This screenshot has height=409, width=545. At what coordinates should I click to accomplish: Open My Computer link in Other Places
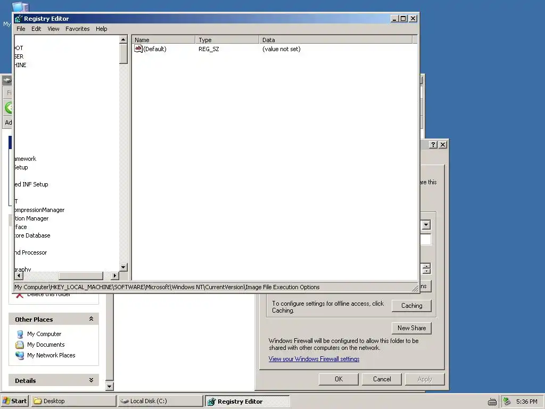tap(44, 334)
